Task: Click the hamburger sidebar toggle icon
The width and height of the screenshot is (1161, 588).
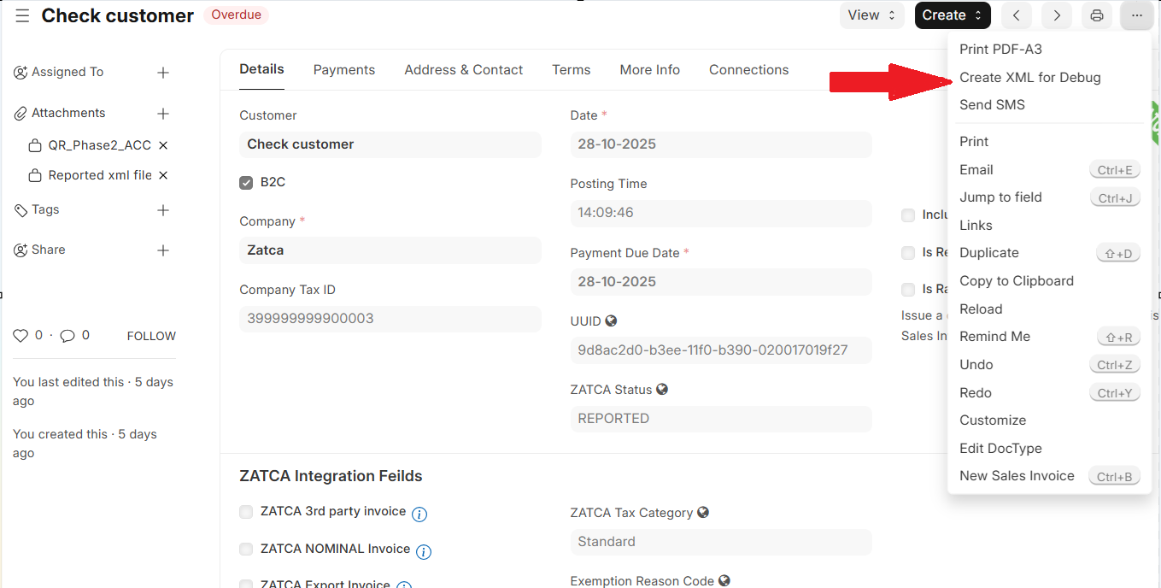Action: 22,15
